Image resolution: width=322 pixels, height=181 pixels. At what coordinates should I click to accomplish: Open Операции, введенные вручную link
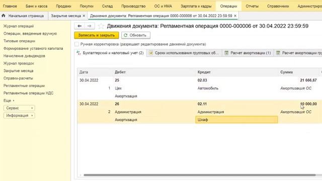[30, 34]
